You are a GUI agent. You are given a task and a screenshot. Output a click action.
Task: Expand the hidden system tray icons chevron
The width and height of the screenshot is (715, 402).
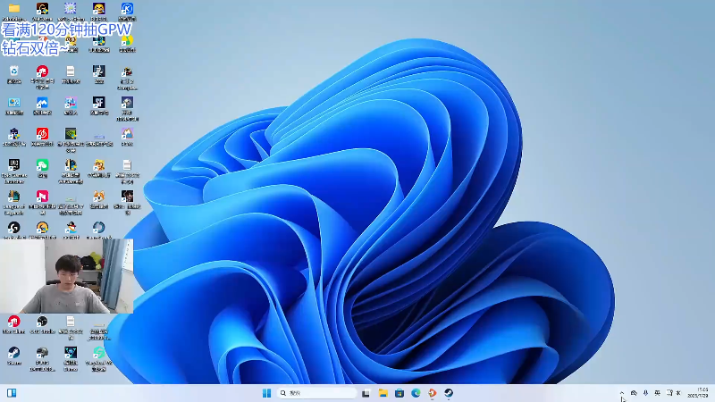pos(621,393)
